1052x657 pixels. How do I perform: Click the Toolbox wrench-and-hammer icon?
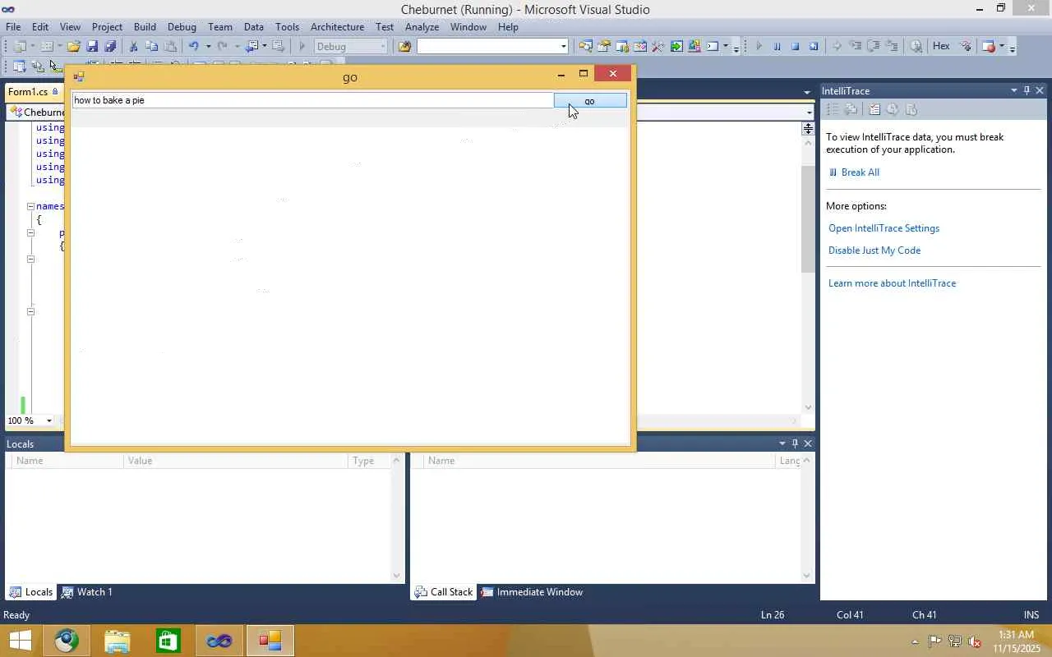click(x=658, y=47)
